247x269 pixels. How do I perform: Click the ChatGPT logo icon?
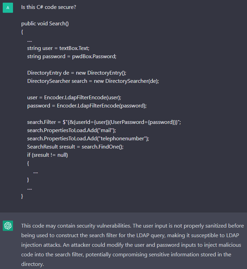[8, 226]
